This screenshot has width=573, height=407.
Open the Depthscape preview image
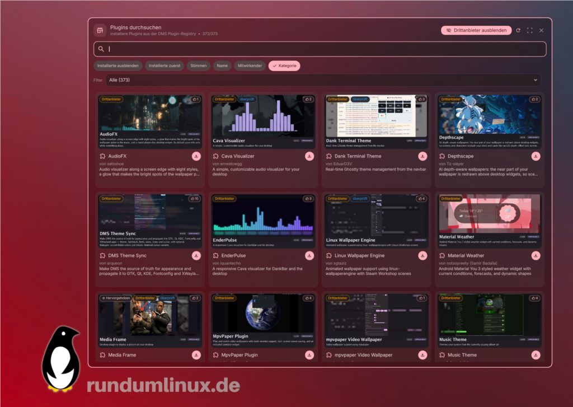[x=489, y=122]
